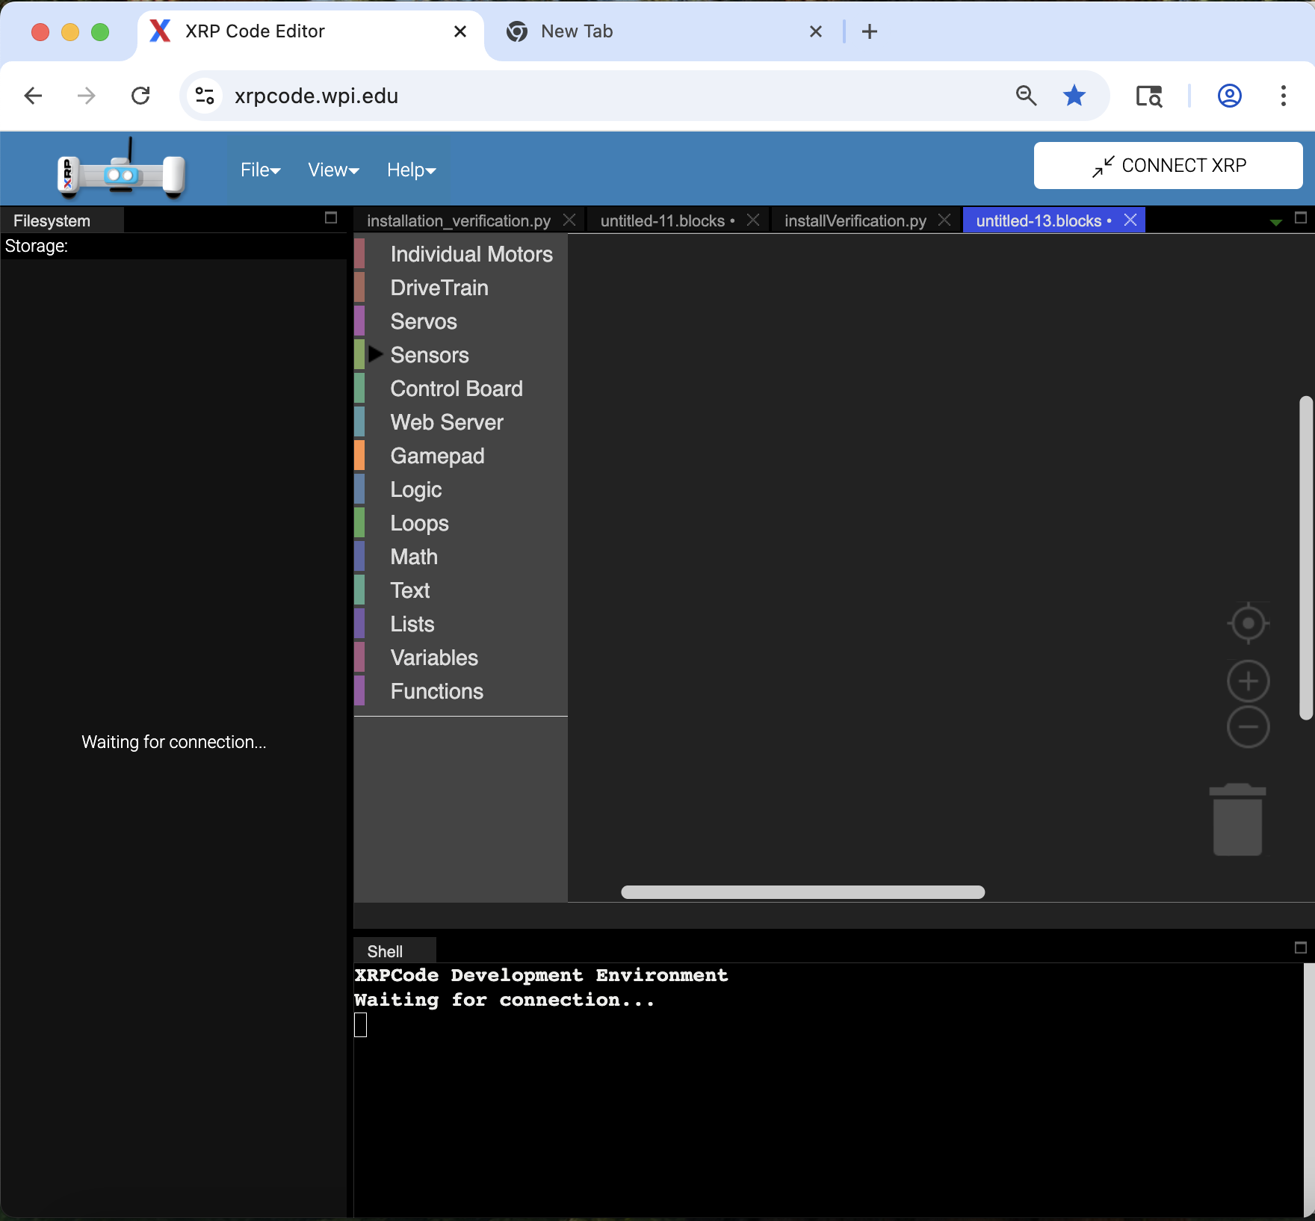Open the browser zoom magnifier icon

(1027, 96)
